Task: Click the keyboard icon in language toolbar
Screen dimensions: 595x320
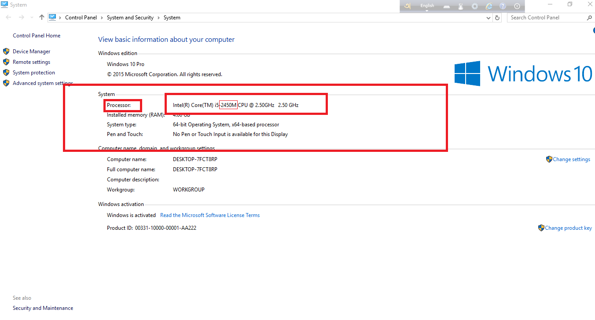Action: pyautogui.click(x=446, y=6)
